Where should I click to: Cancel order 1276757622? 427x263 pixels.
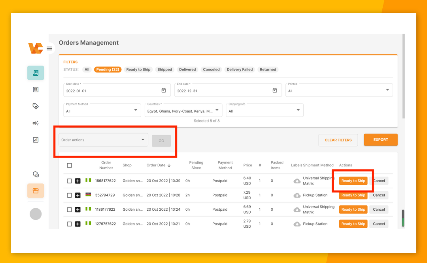(379, 224)
